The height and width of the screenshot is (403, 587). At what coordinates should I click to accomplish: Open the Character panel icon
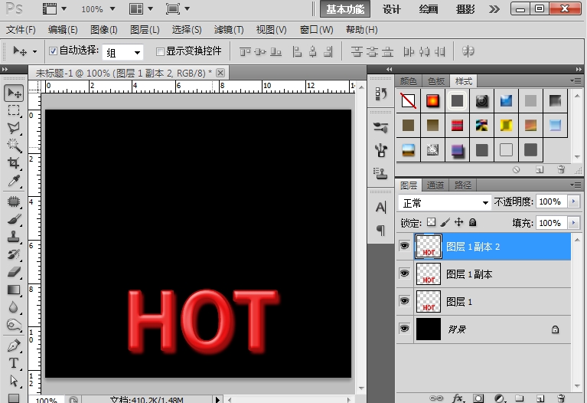[x=380, y=207]
